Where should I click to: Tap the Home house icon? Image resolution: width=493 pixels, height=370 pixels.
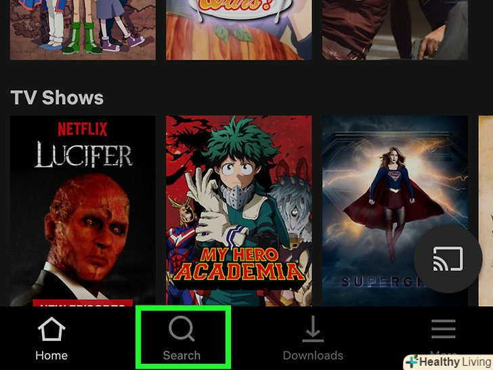[x=51, y=329]
